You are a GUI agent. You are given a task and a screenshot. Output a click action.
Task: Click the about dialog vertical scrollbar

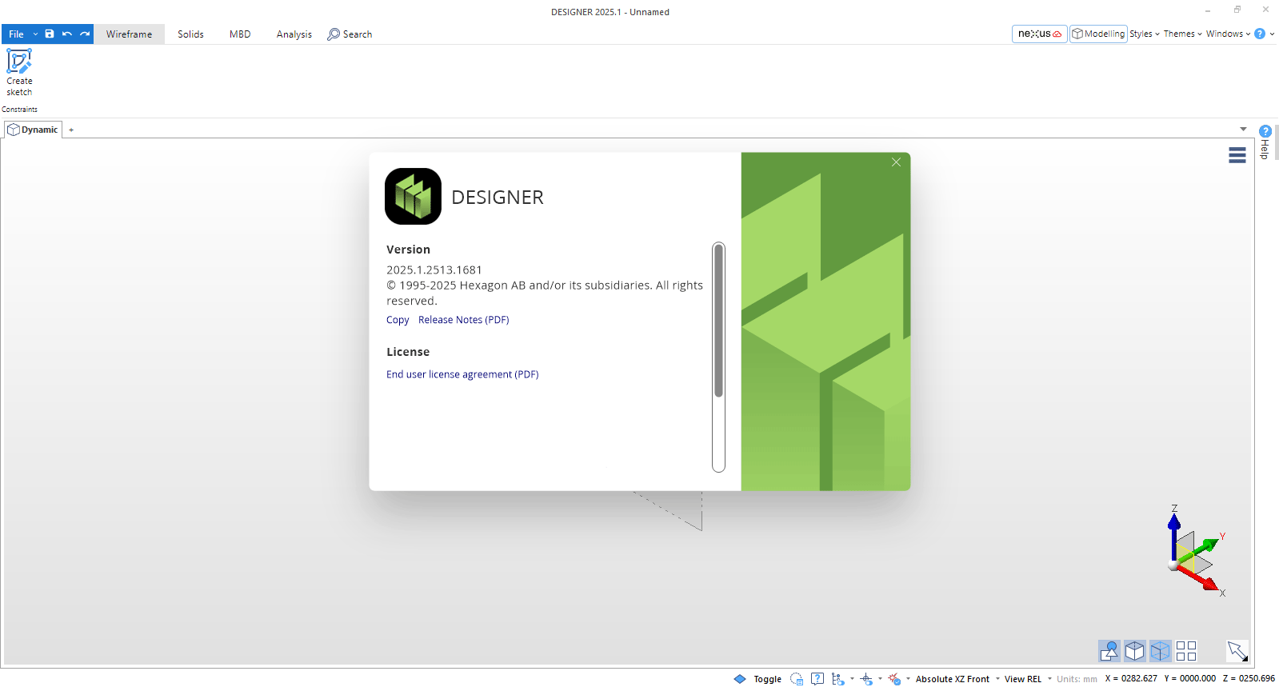click(x=718, y=357)
